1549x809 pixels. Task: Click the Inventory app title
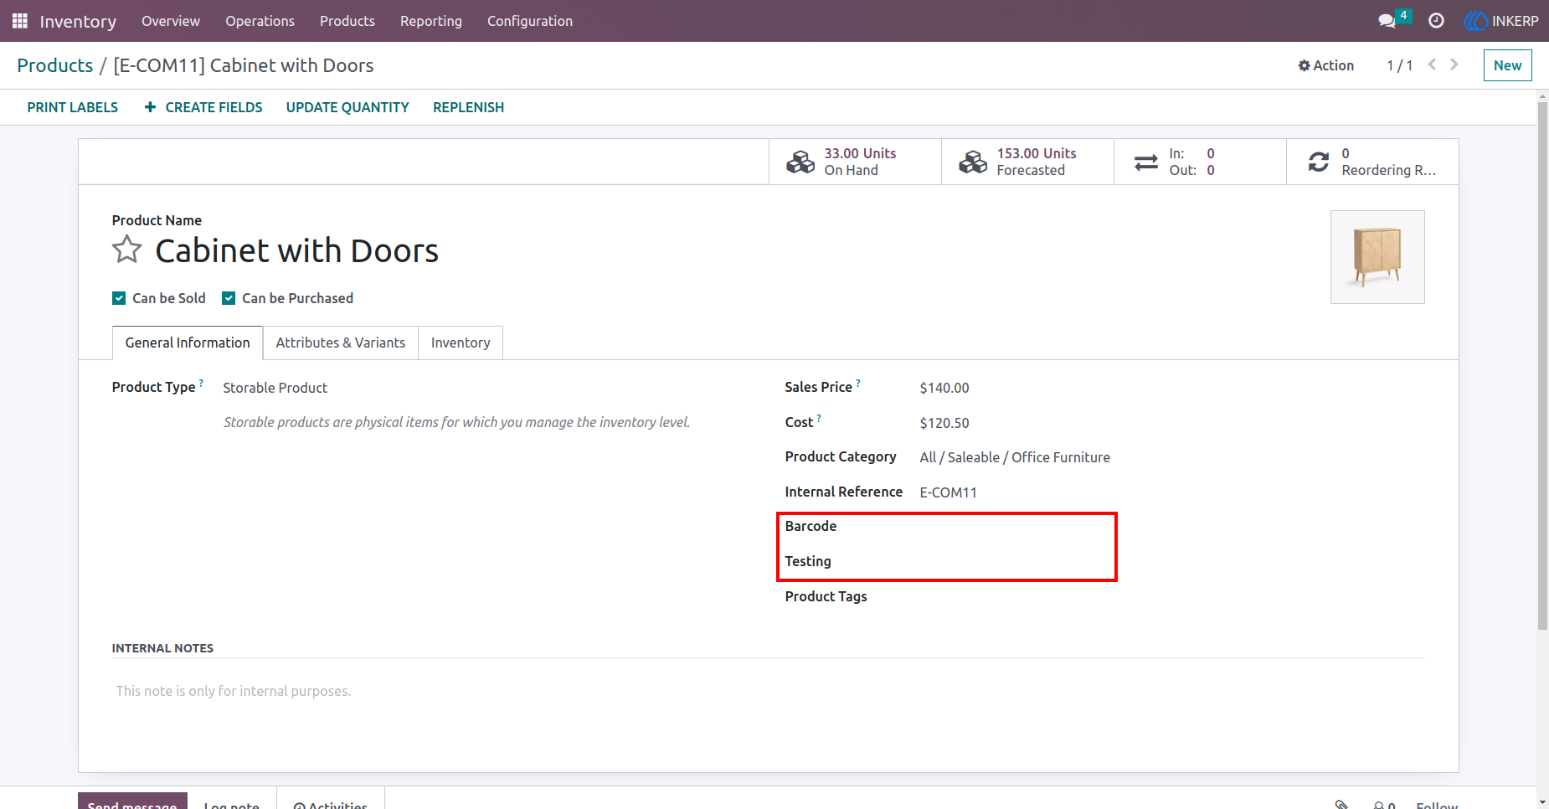click(78, 21)
